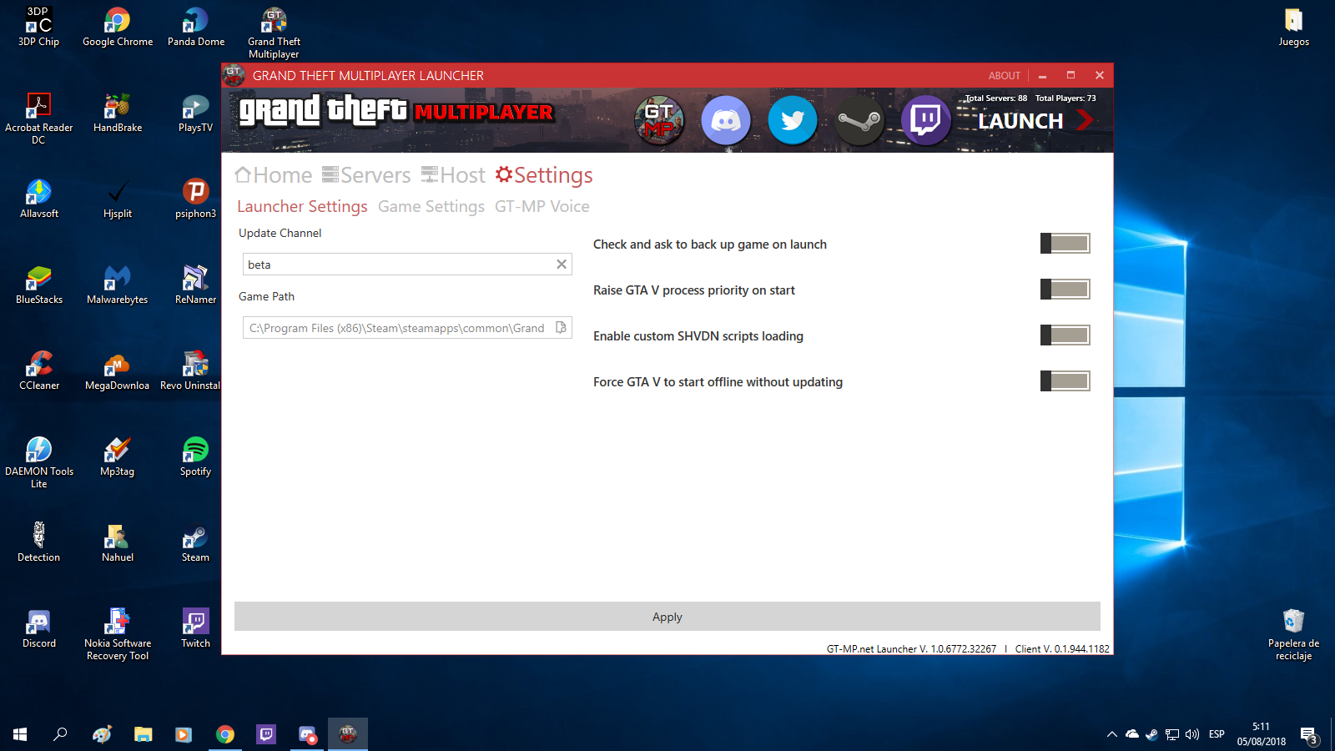This screenshot has height=751, width=1335.
Task: Switch to the Servers tab
Action: (x=366, y=175)
